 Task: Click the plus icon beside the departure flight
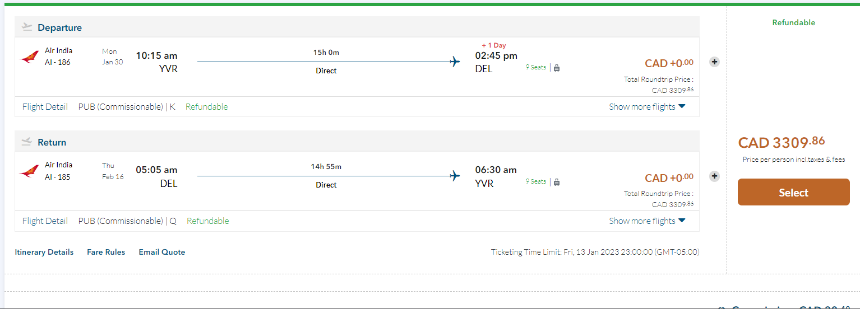pos(714,62)
